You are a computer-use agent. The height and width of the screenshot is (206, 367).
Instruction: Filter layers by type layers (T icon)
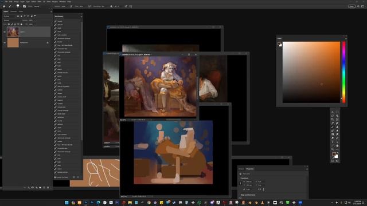tap(25, 17)
